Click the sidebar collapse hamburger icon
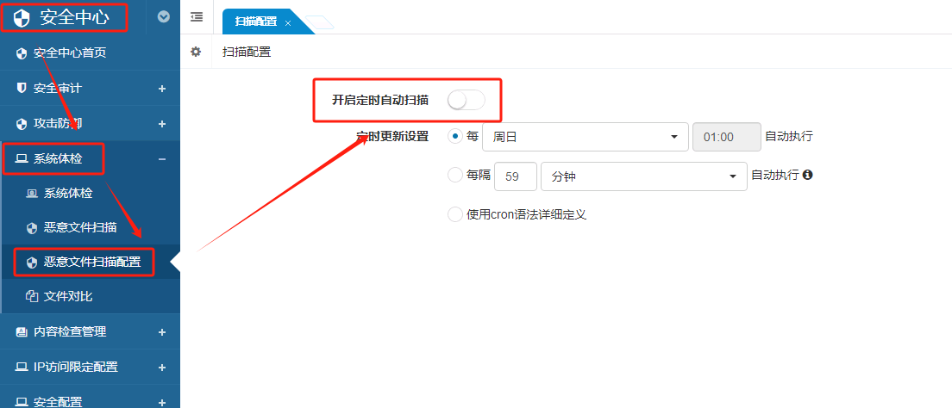Screen dimensions: 952x408 tap(197, 16)
